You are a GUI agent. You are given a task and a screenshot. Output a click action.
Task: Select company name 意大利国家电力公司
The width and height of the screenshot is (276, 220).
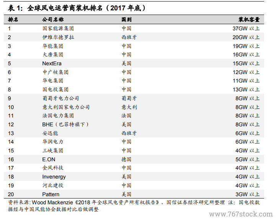(x=66, y=107)
